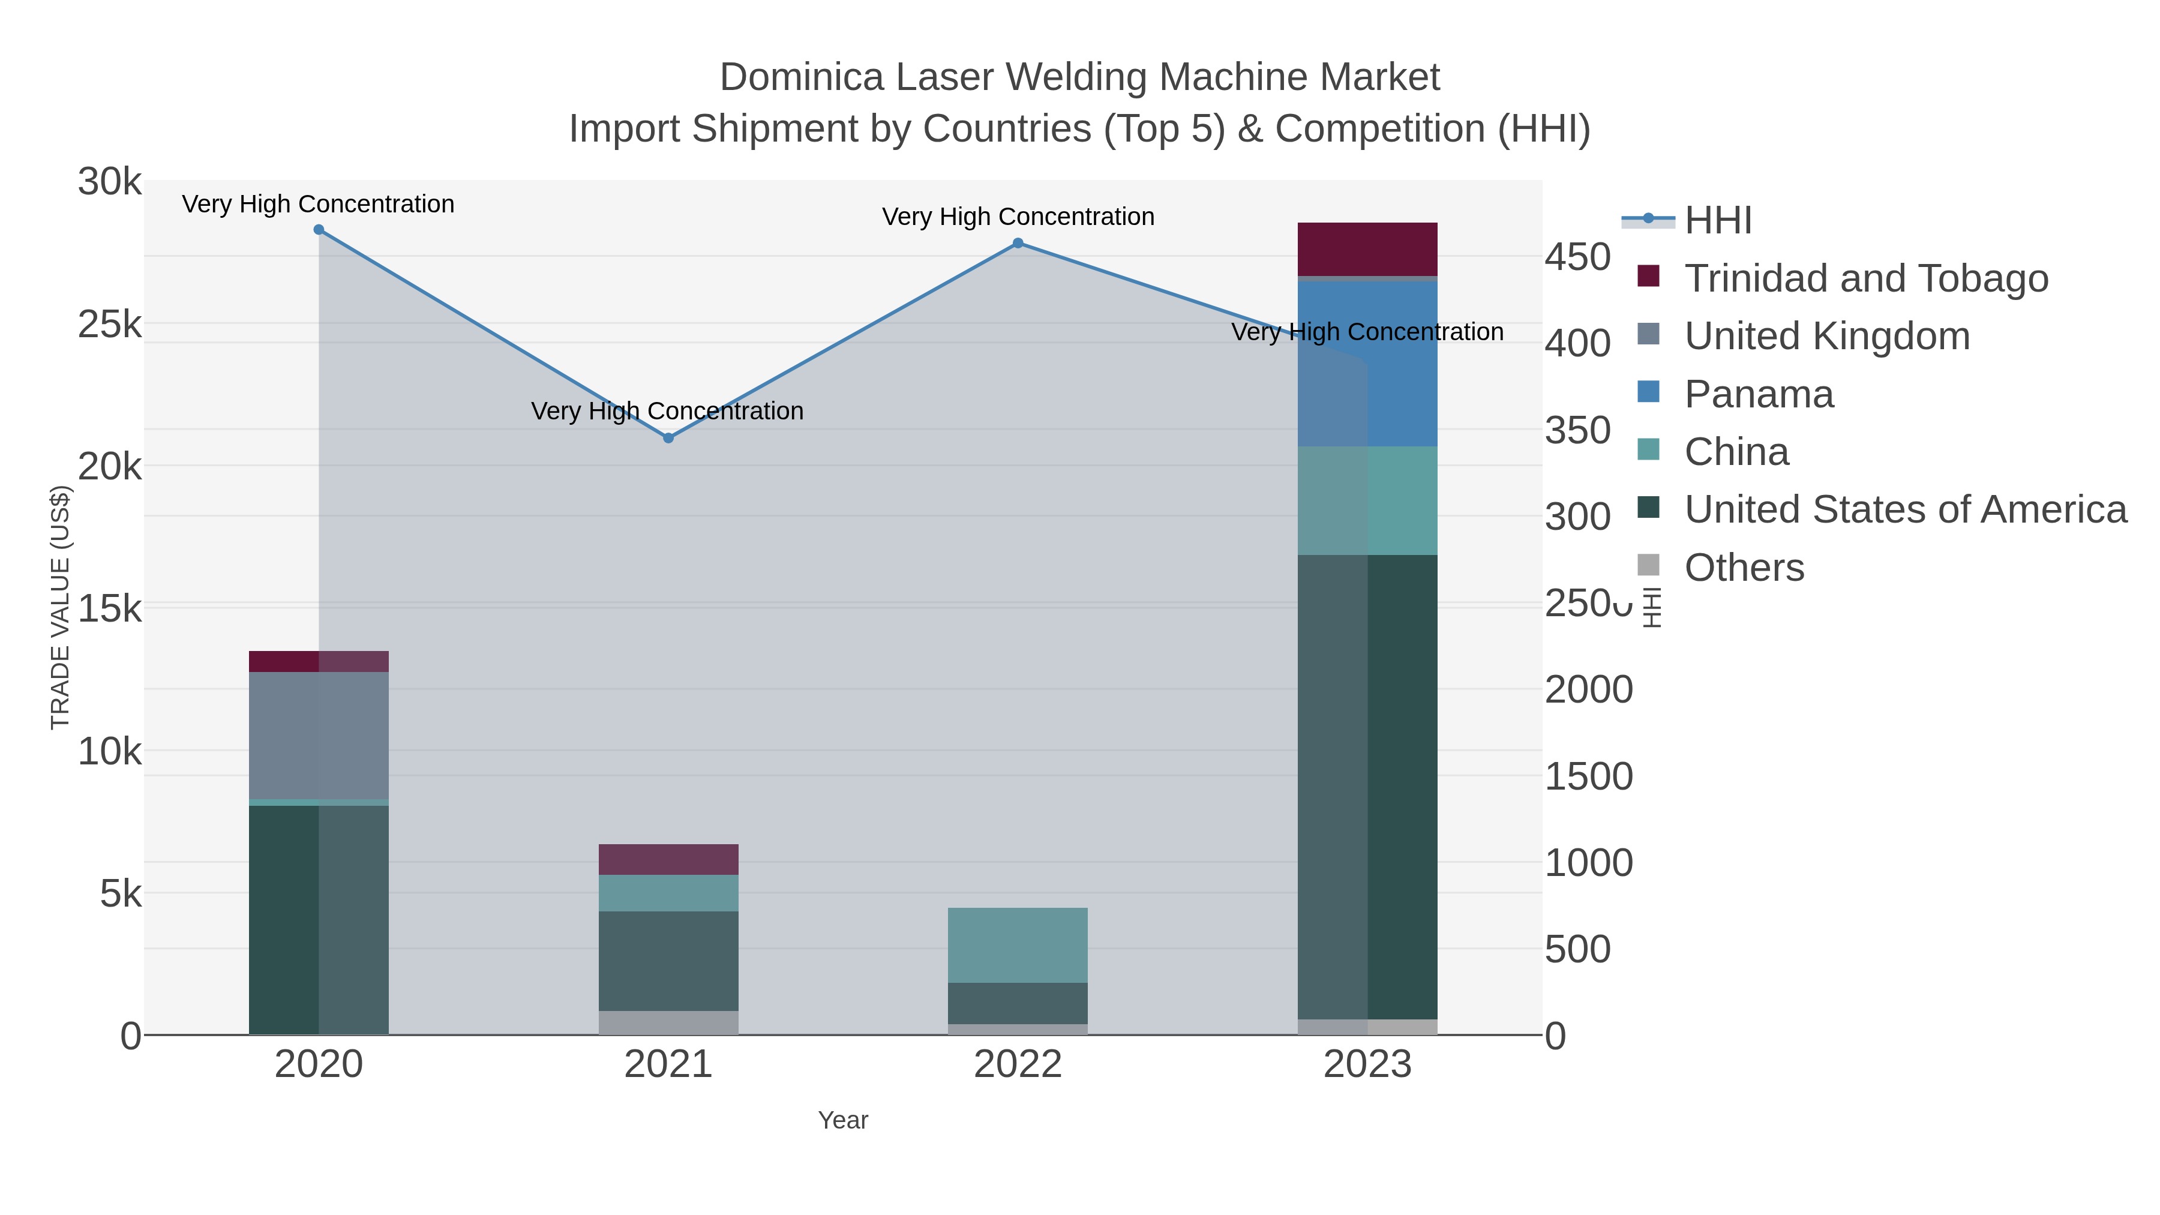Click the Year axis title
The width and height of the screenshot is (2160, 1215).
click(843, 1120)
